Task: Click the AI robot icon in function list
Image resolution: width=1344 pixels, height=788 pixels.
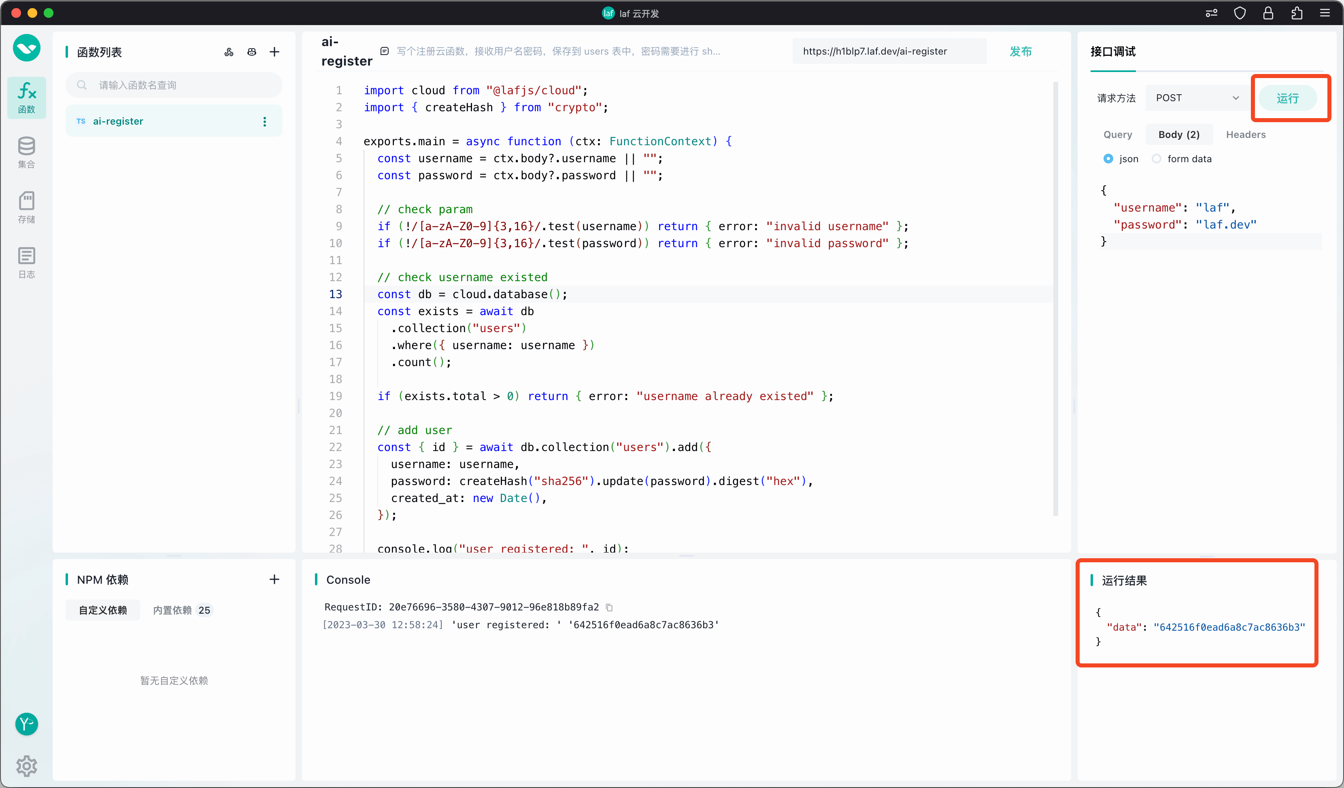Action: pos(252,52)
